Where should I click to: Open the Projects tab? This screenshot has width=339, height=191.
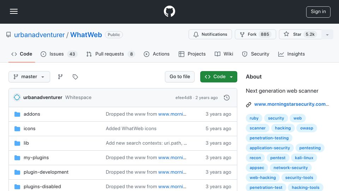[192, 54]
